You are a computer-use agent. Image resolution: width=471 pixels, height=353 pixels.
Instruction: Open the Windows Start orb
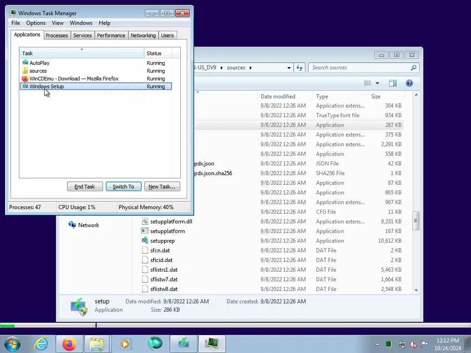[x=12, y=344]
